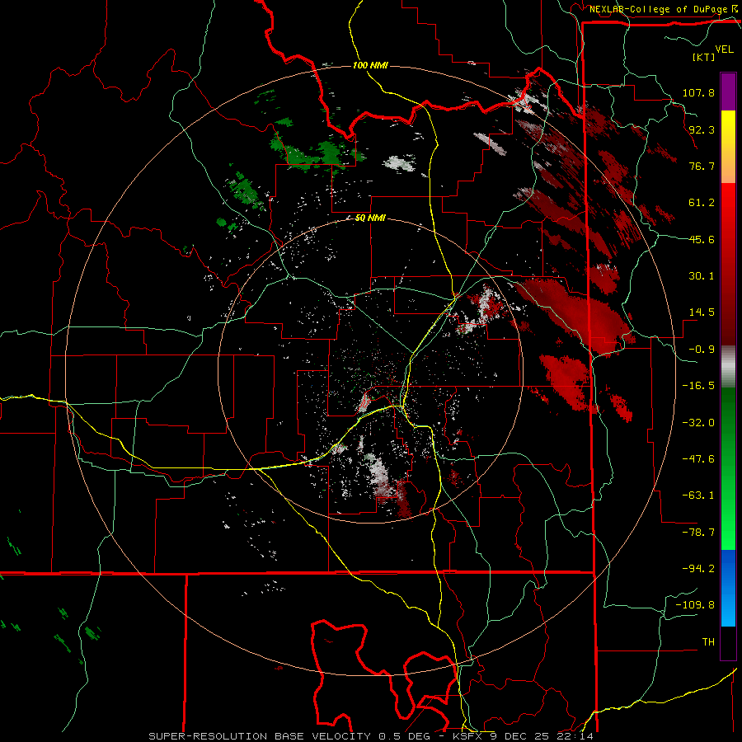
Task: Select the -32.0 velocity scale value
Action: tap(698, 423)
